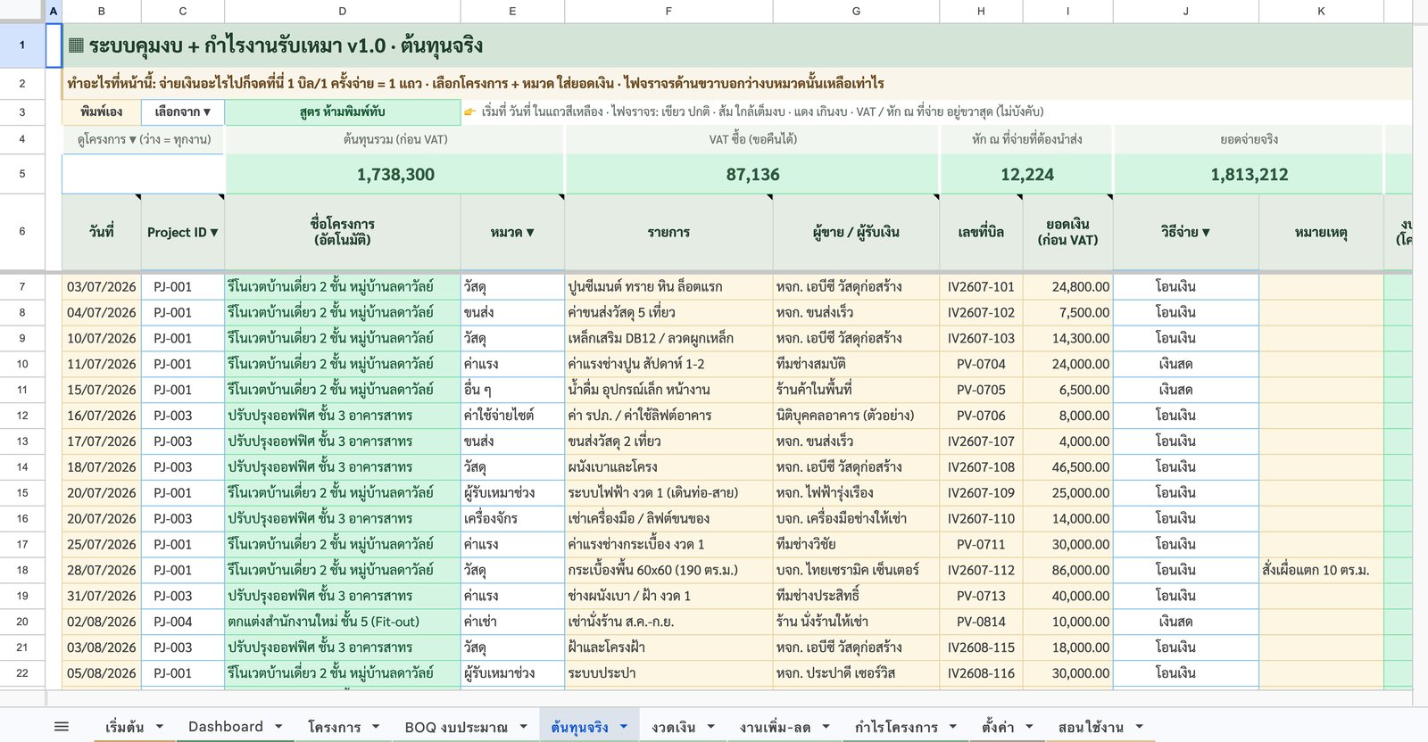Click the PJ-004 project ID cell

[183, 622]
